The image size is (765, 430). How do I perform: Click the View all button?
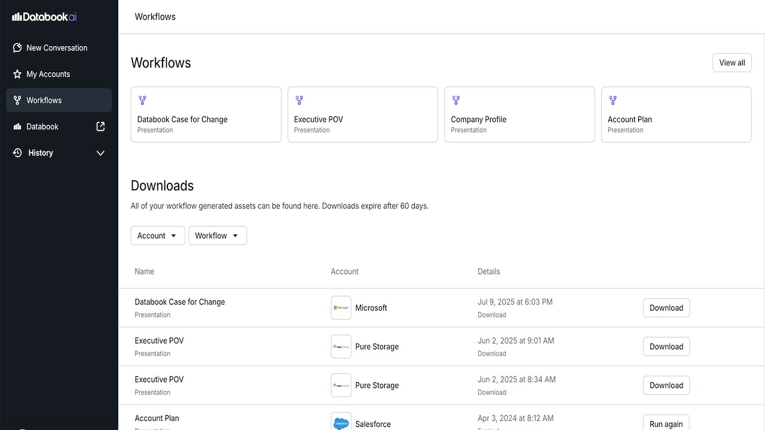[732, 63]
